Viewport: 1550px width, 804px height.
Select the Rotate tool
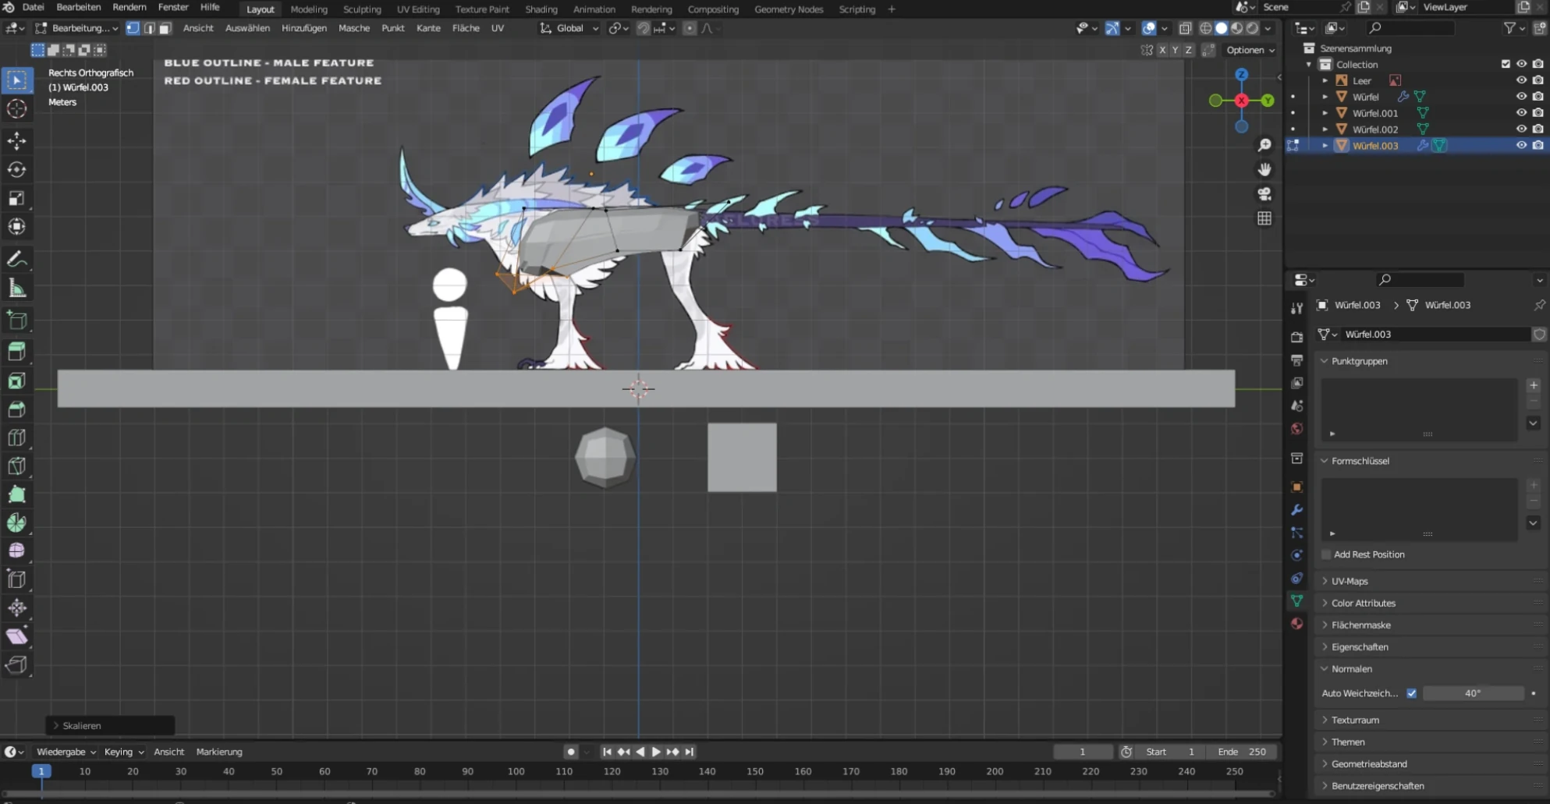(16, 169)
